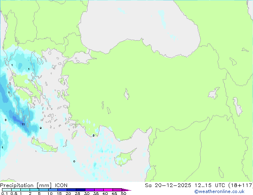Click the 'Sa 20-12-2025 12..15 UTC' date label

coord(185,185)
